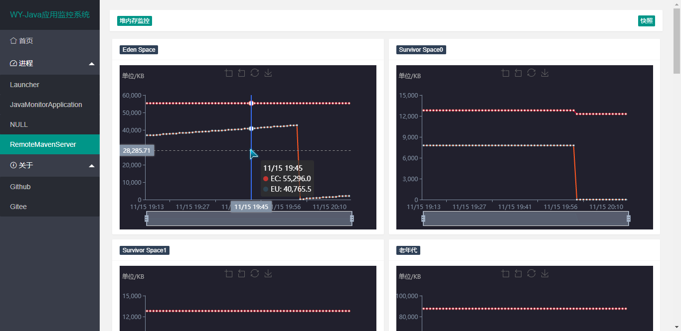Restore the 老年代 chart
The width and height of the screenshot is (681, 331).
pyautogui.click(x=531, y=274)
